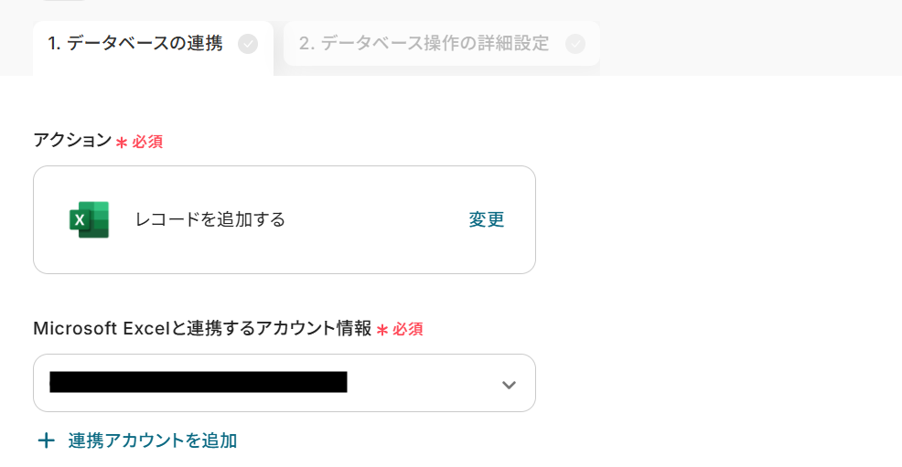
Task: Click the 必須 marker next to アカウント情報
Action: pos(408,330)
